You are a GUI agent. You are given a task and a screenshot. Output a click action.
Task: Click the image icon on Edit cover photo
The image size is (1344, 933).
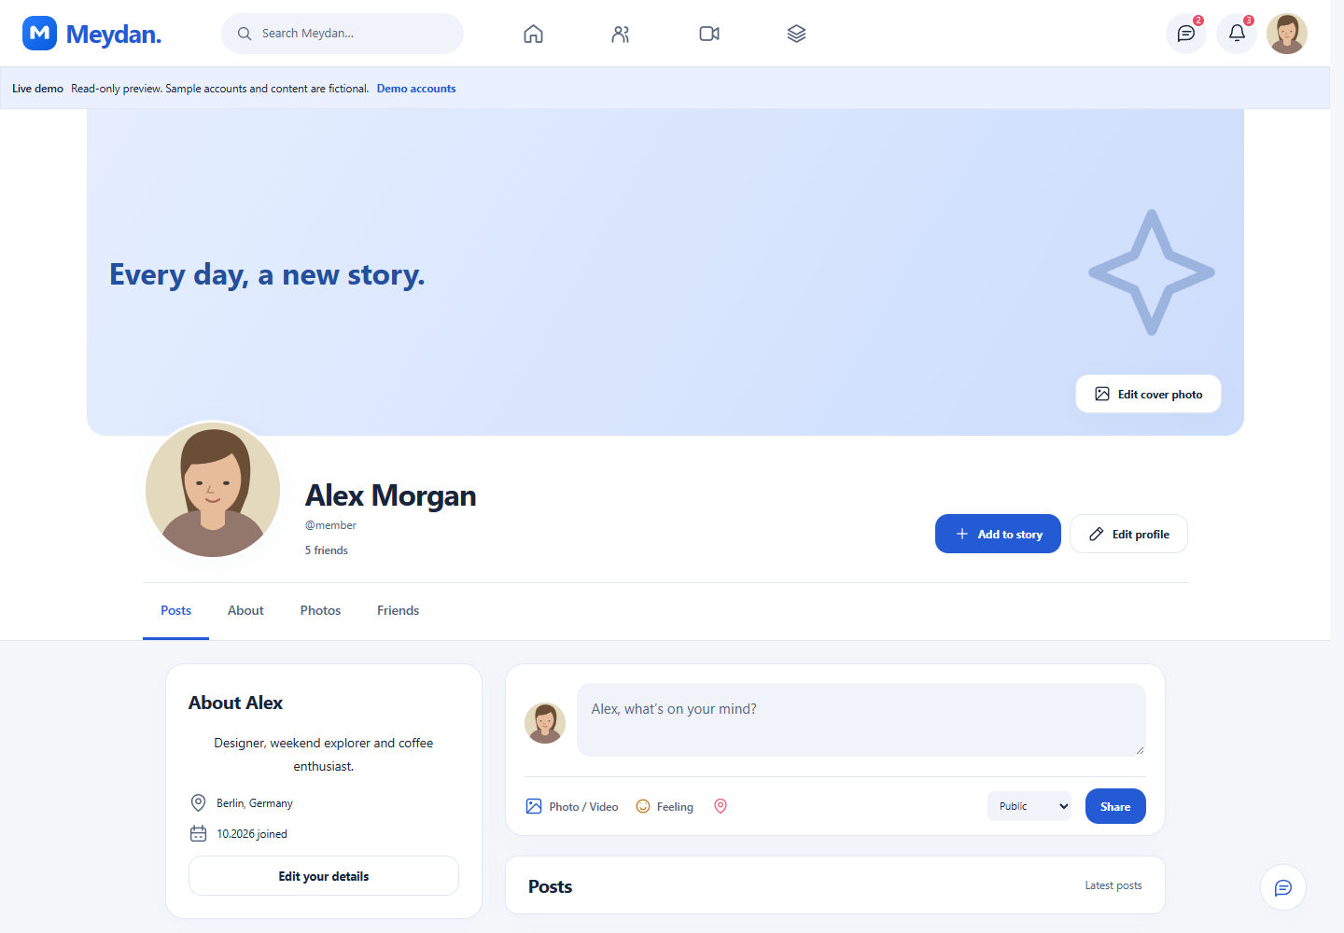point(1102,394)
